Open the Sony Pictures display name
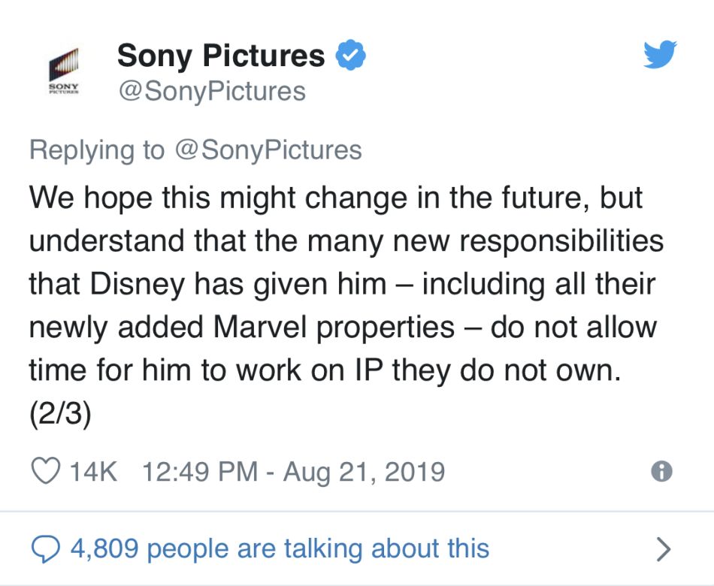The image size is (714, 586). 221,56
